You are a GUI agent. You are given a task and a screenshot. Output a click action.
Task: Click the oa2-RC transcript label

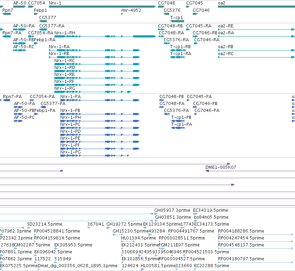pyautogui.click(x=226, y=54)
